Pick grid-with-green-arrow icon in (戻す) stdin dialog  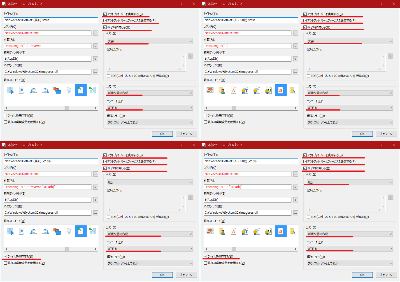(x=92, y=90)
